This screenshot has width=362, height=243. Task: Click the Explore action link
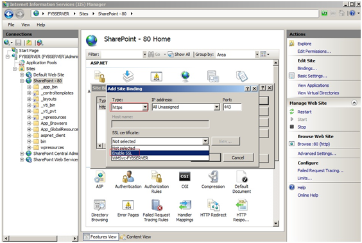pyautogui.click(x=304, y=44)
